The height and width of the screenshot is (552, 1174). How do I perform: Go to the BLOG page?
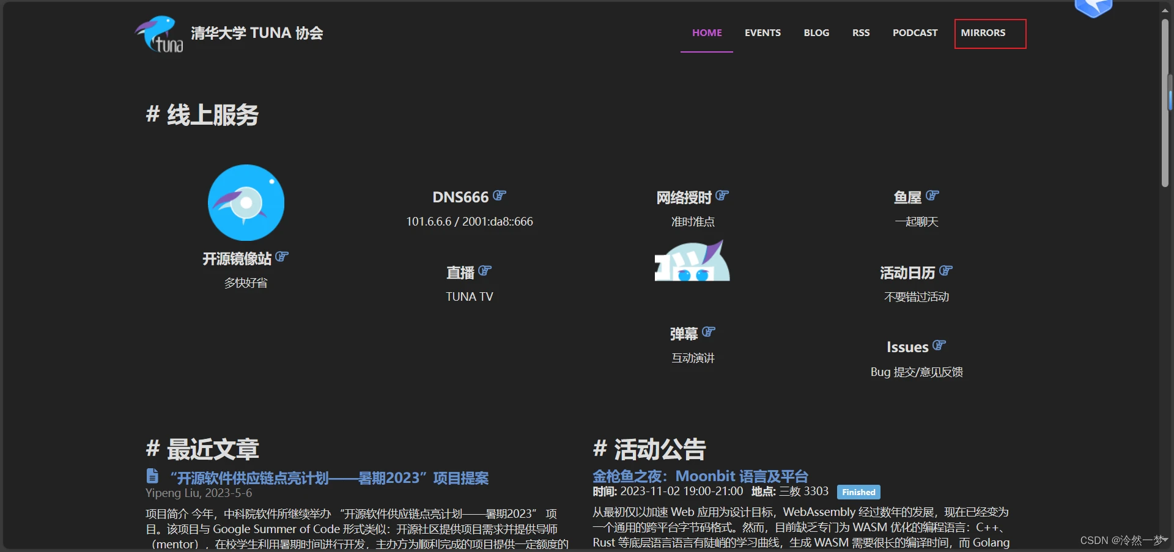[x=816, y=33]
